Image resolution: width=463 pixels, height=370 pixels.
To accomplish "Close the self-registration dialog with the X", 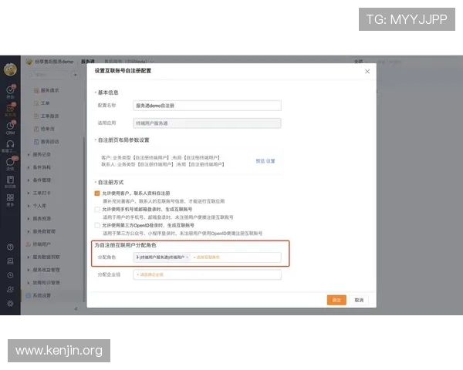I will point(367,72).
